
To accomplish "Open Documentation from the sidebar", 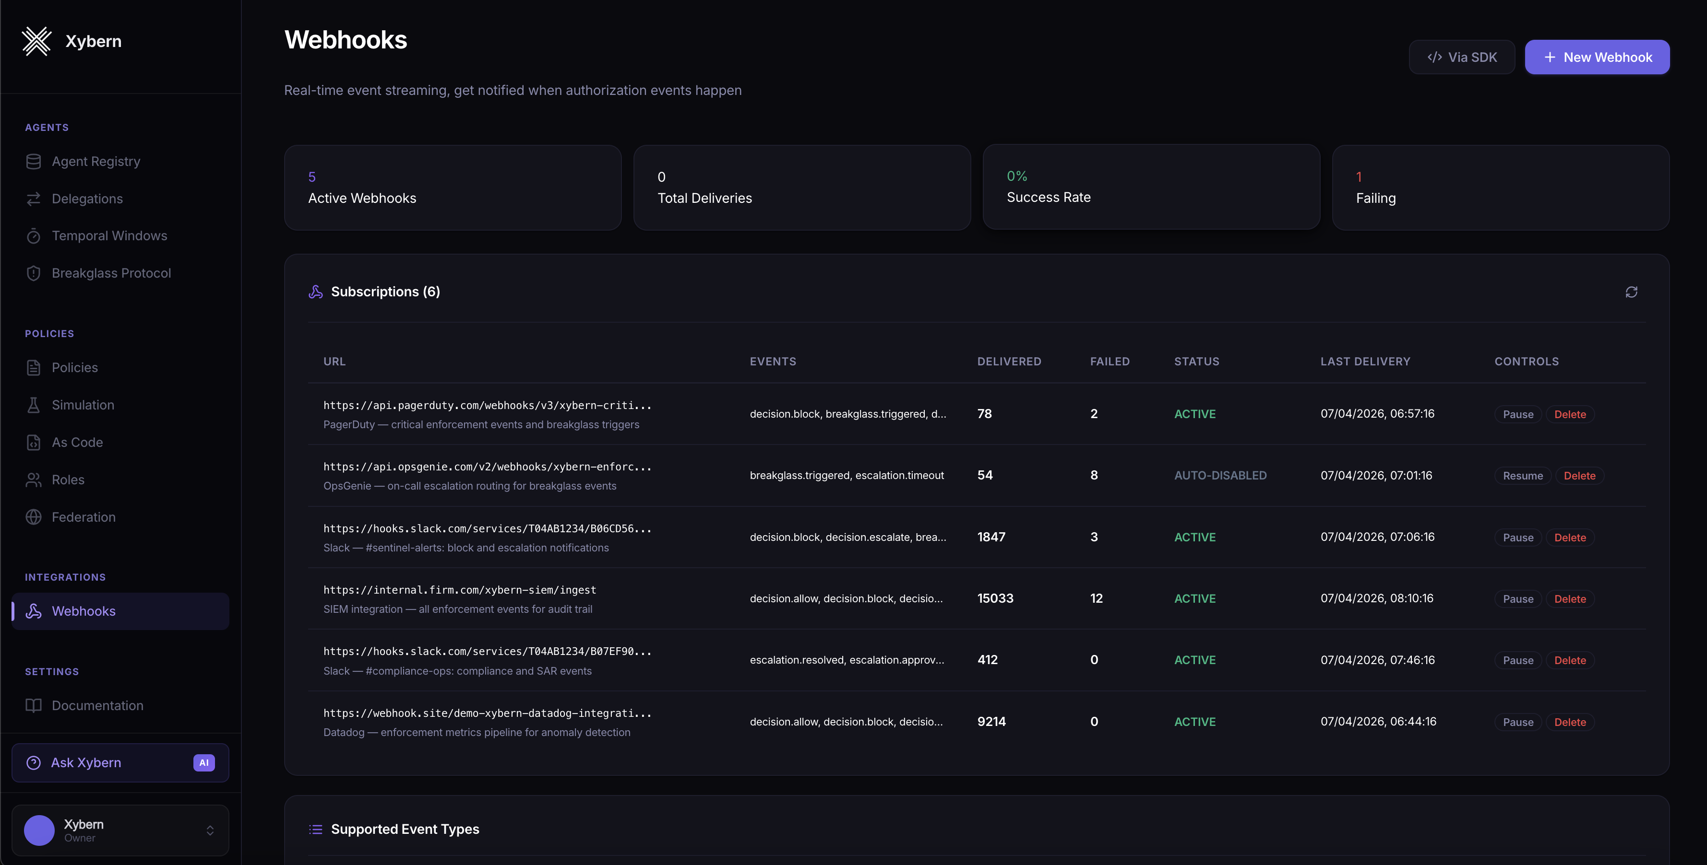I will [x=97, y=705].
